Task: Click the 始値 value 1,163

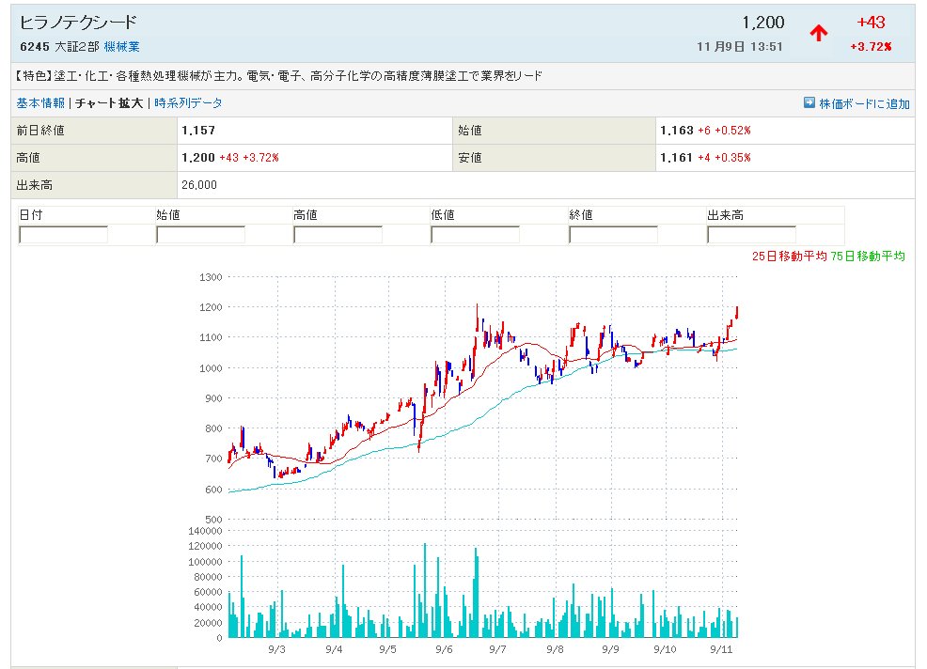Action: (676, 130)
